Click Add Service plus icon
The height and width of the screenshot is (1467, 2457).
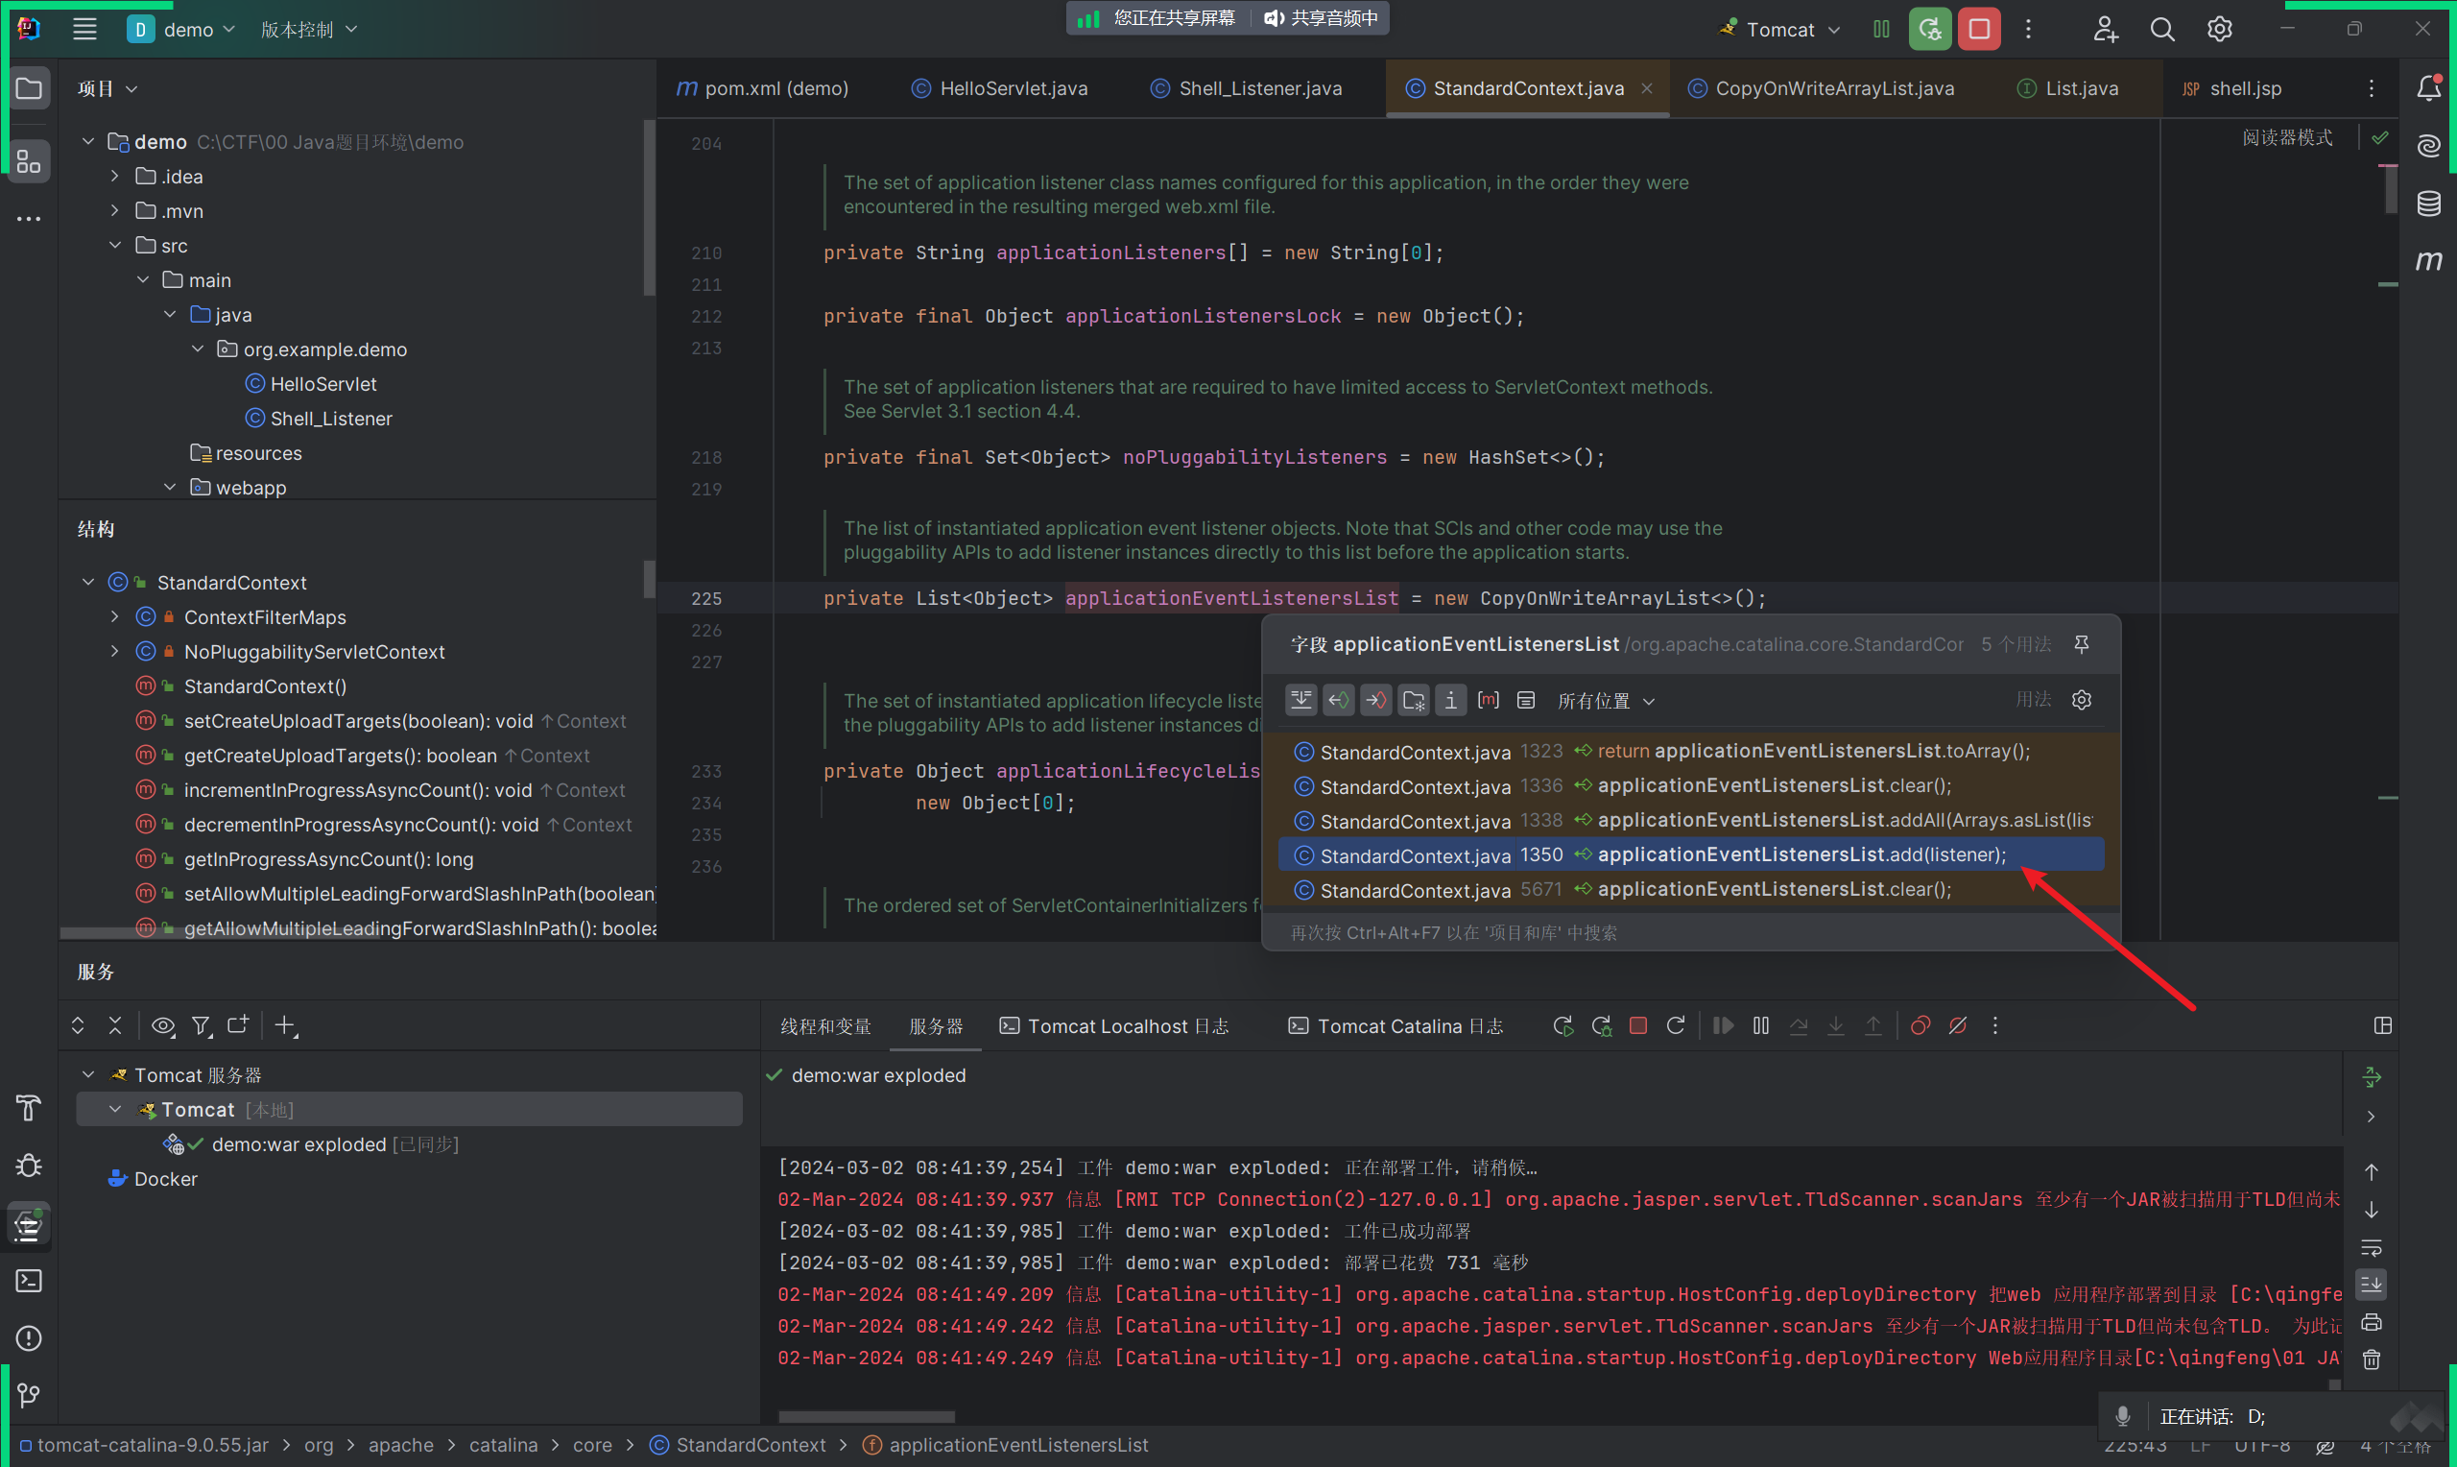click(285, 1026)
